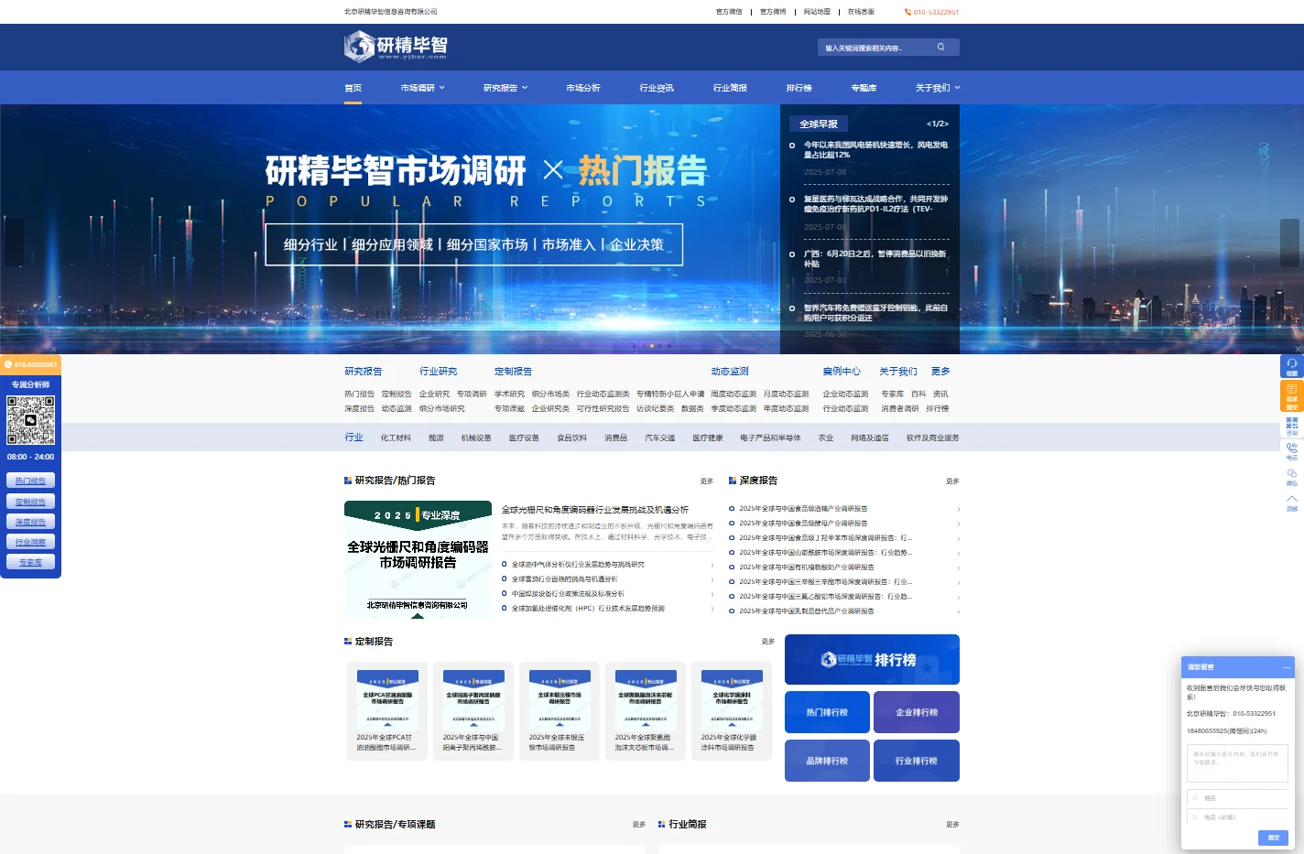Click 官方微信 link in top bar
This screenshot has height=854, width=1304.
click(729, 12)
